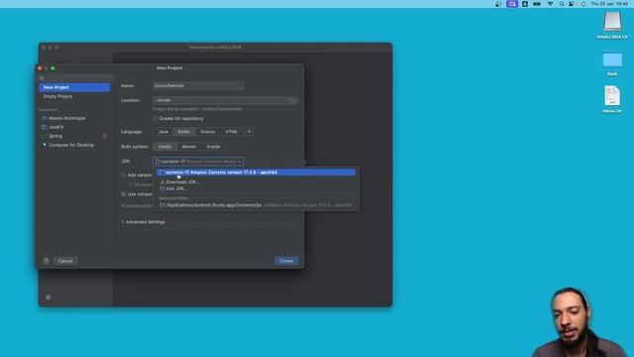Click the download icon next to Download JDK
634x357 pixels.
(x=162, y=182)
